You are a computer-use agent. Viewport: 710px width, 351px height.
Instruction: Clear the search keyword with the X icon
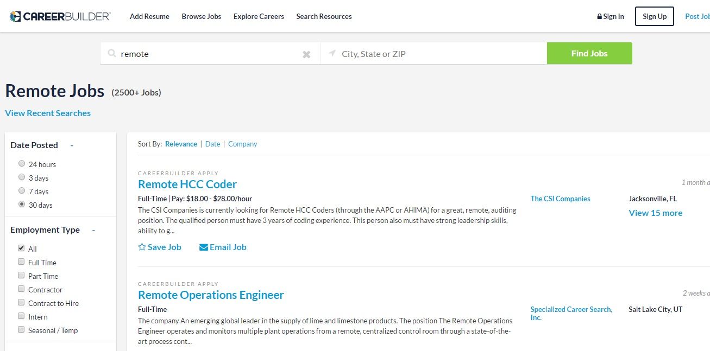coord(306,54)
